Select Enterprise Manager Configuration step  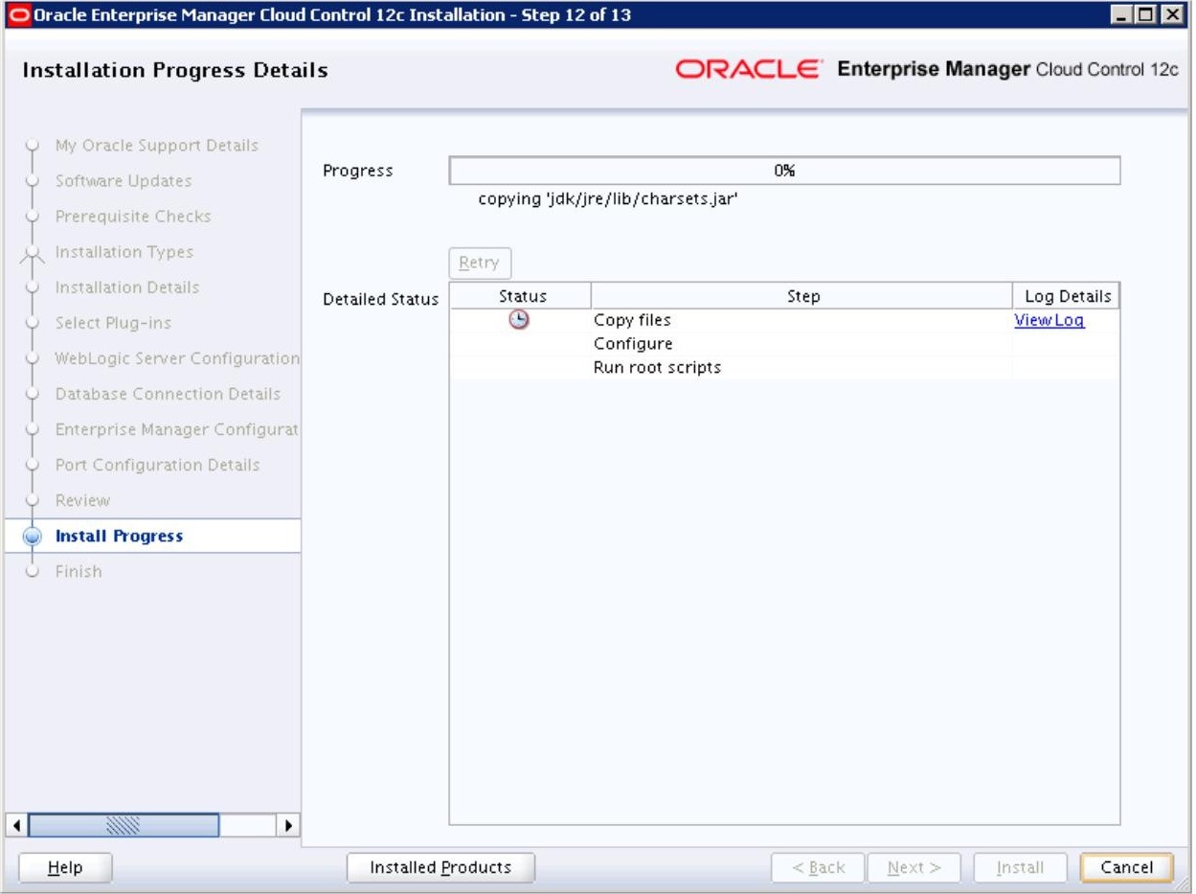[177, 429]
